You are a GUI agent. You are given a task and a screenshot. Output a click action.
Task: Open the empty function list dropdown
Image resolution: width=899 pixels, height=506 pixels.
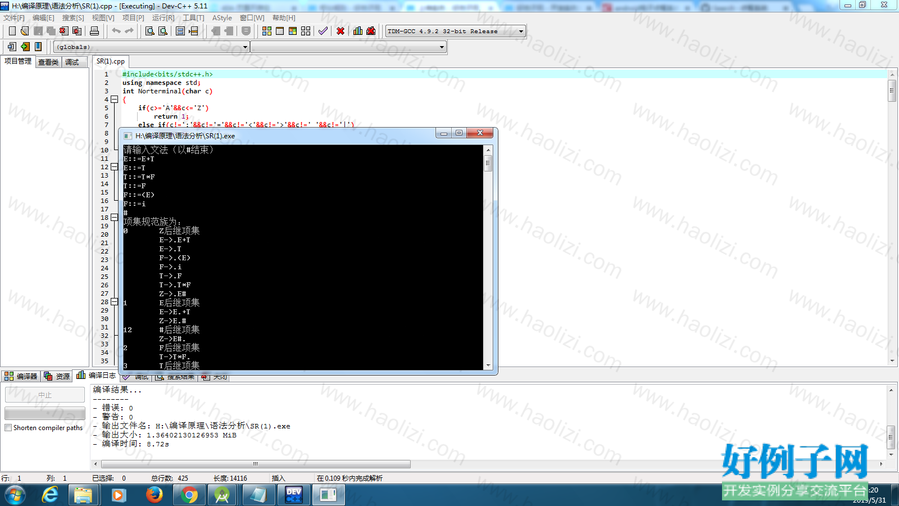[x=348, y=47]
